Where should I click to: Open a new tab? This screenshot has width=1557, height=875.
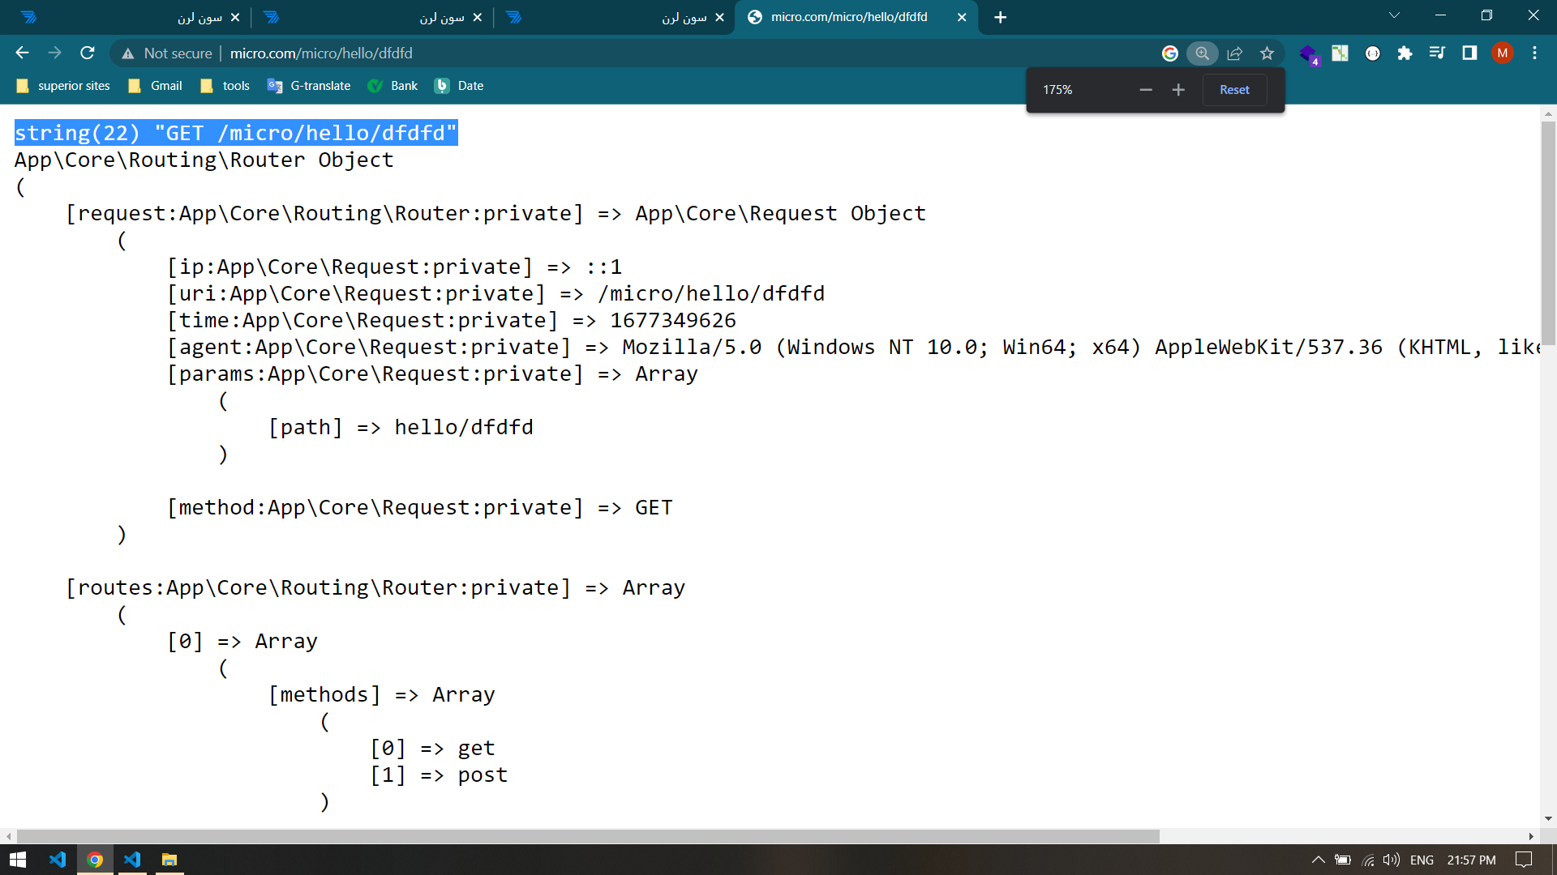point(1000,17)
